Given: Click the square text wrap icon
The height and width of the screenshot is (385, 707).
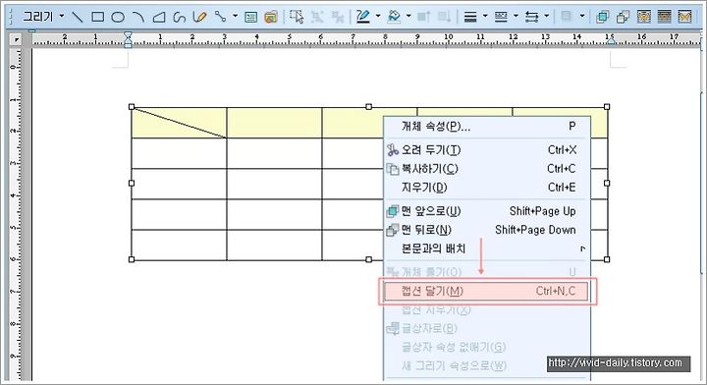Looking at the screenshot, I should pyautogui.click(x=644, y=17).
